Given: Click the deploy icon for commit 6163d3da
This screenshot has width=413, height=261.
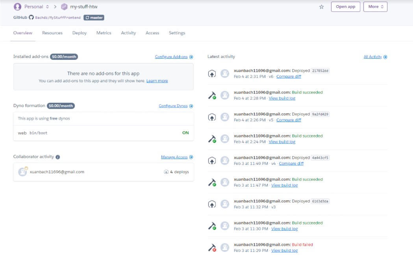Looking at the screenshot, I should 212,204.
